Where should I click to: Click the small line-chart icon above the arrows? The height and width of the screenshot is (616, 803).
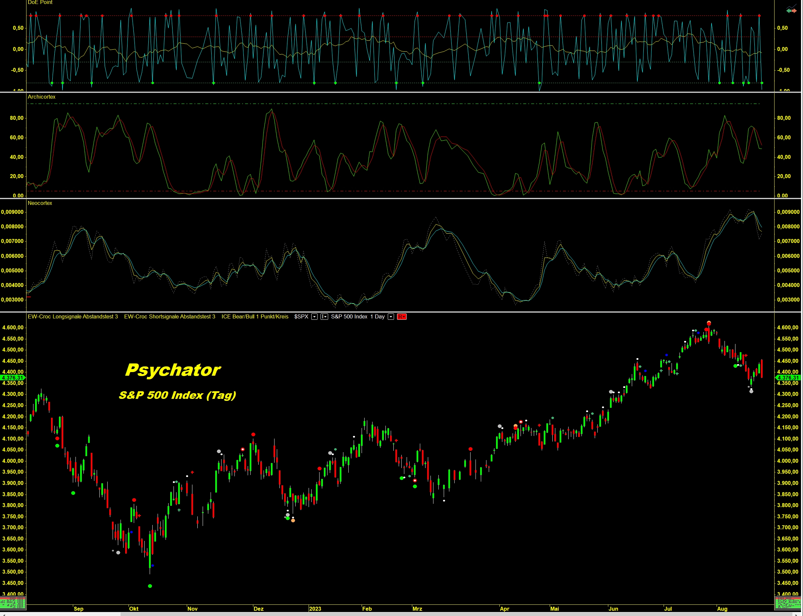(x=792, y=7)
